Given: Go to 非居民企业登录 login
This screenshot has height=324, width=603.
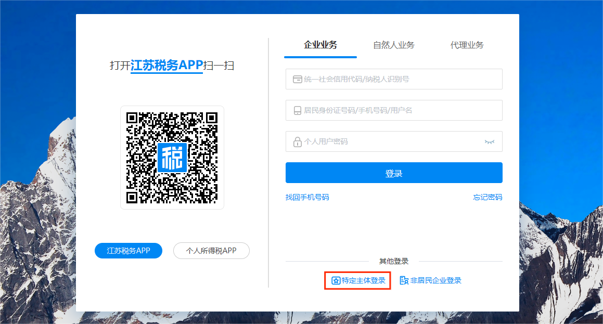Looking at the screenshot, I should coord(435,281).
